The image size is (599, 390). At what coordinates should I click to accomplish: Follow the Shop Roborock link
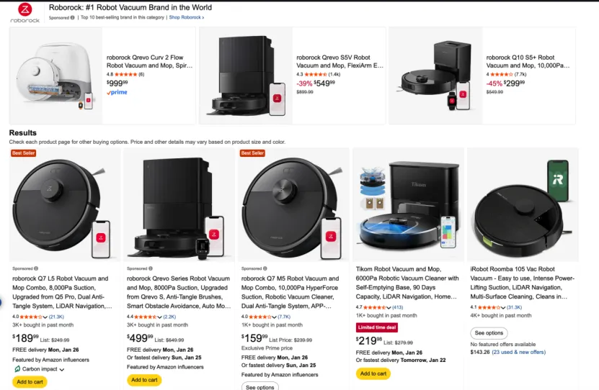pyautogui.click(x=187, y=17)
